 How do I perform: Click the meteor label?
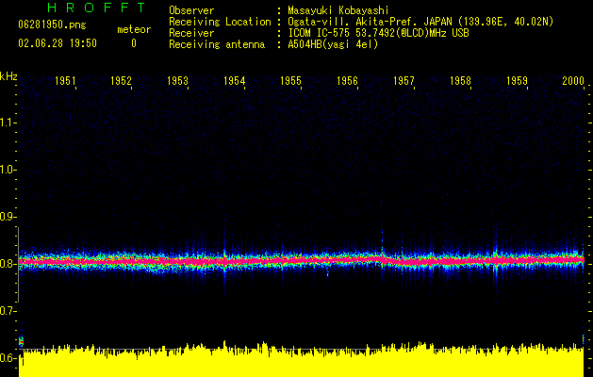134,29
